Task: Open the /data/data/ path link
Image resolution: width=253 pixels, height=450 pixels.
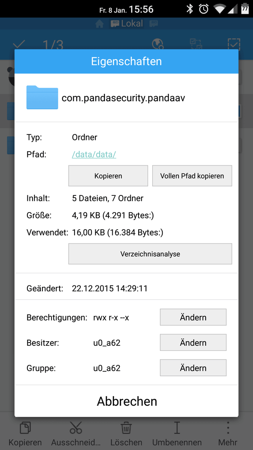Action: pos(94,155)
